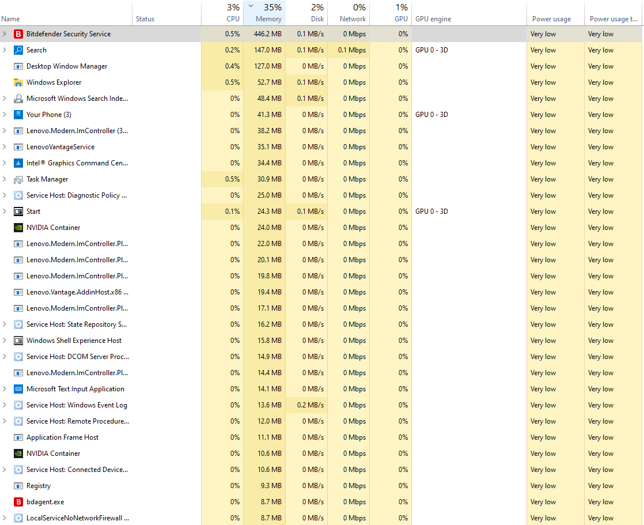The width and height of the screenshot is (644, 525).
Task: Expand the Bitdefender Security Service group
Action: click(5, 34)
